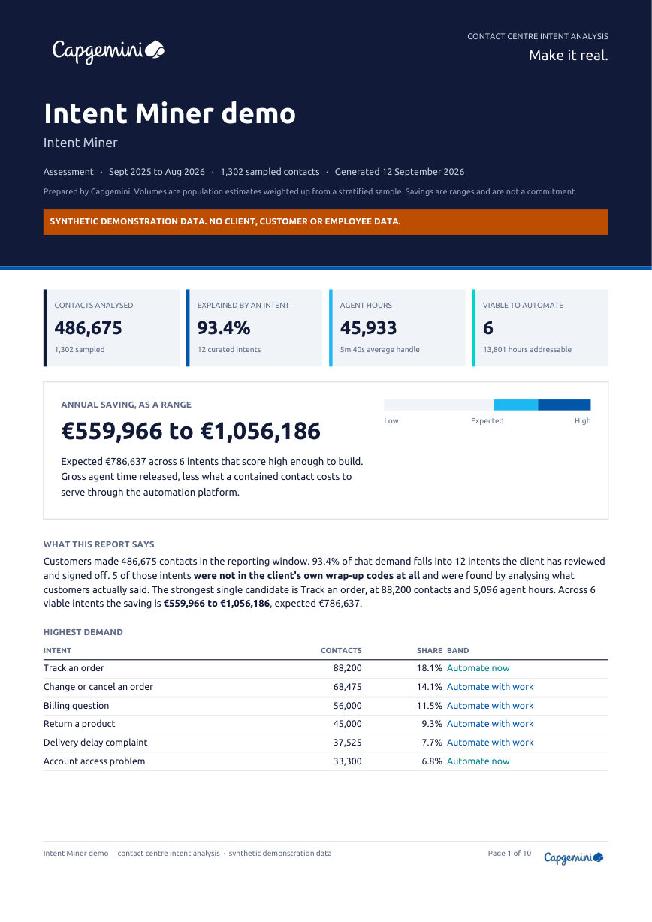Click the 7.7% share cell

click(x=432, y=743)
